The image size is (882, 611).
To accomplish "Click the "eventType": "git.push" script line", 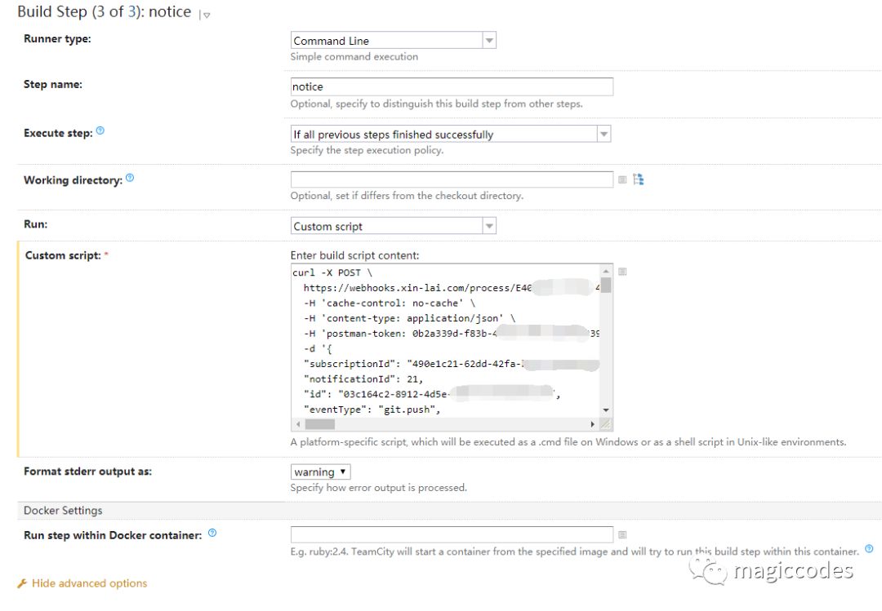I will click(372, 410).
